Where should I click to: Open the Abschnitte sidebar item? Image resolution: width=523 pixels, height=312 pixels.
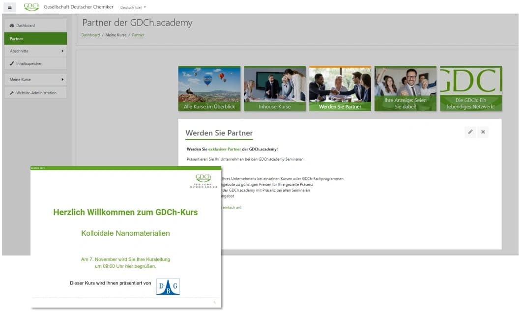35,51
